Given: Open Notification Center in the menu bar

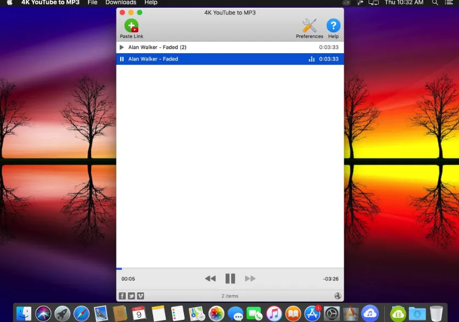Looking at the screenshot, I should pos(449,3).
